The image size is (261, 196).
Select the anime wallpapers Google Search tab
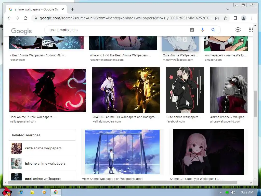pos(36,9)
